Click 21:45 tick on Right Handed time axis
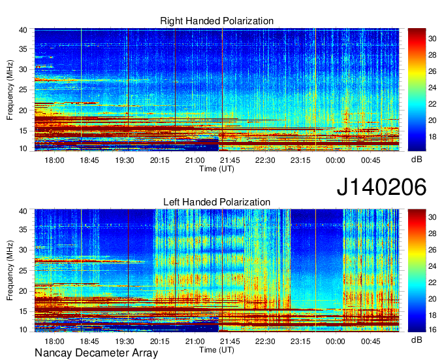 tap(230, 160)
